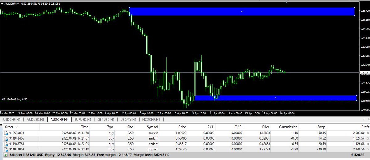
Task: Click the order icon for 911948466
Action: (x=6, y=138)
